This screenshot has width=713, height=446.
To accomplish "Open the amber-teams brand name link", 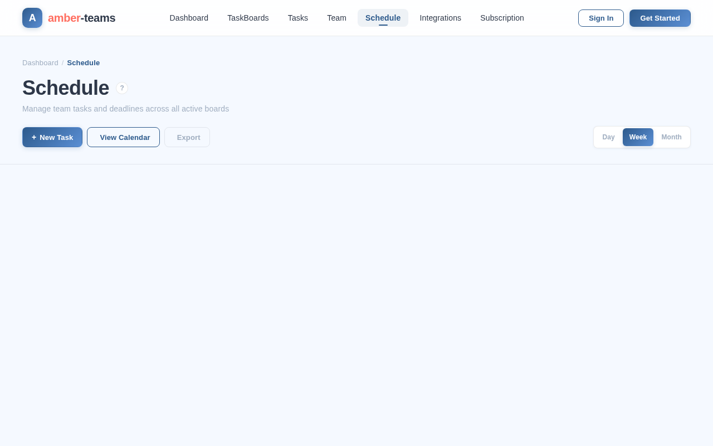I will tap(82, 18).
